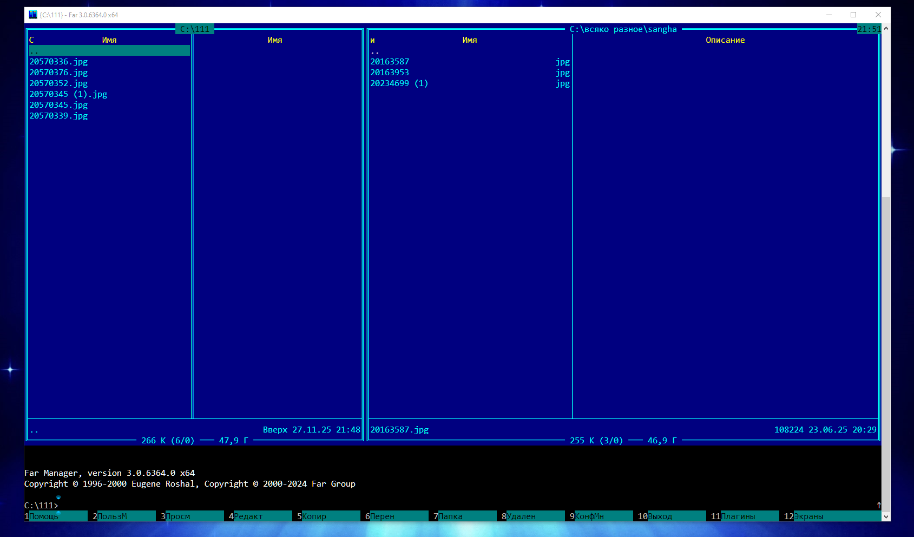The width and height of the screenshot is (914, 537).
Task: Click the first Имя column header in left panel
Action: click(x=109, y=40)
